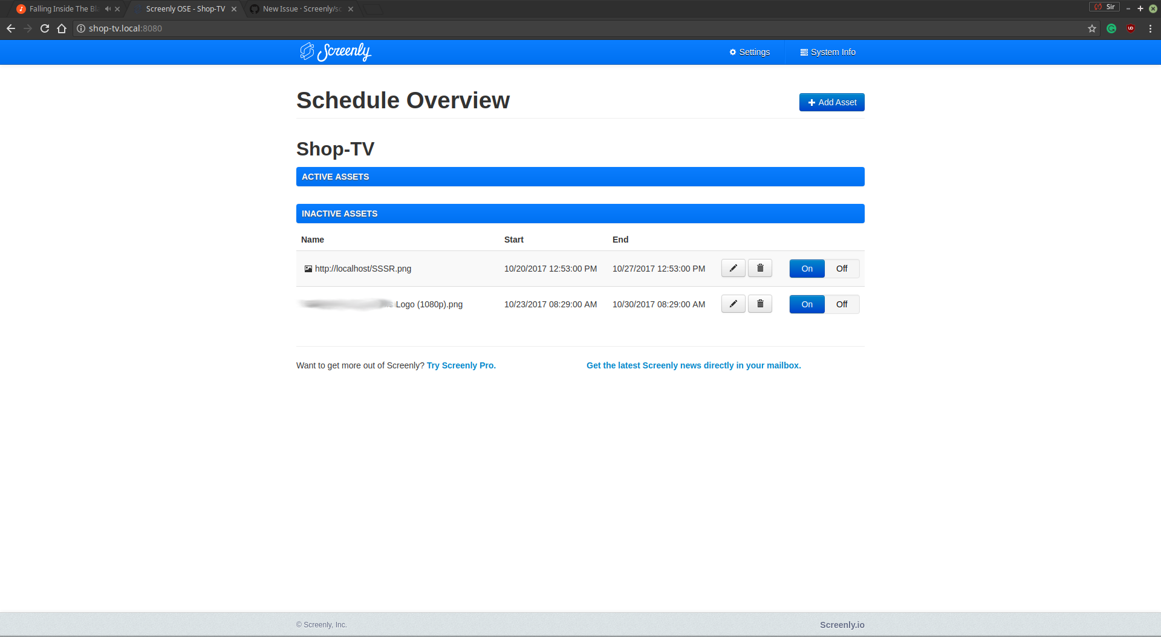The image size is (1161, 637).
Task: Delete the Logo (1080p).png asset
Action: click(759, 304)
